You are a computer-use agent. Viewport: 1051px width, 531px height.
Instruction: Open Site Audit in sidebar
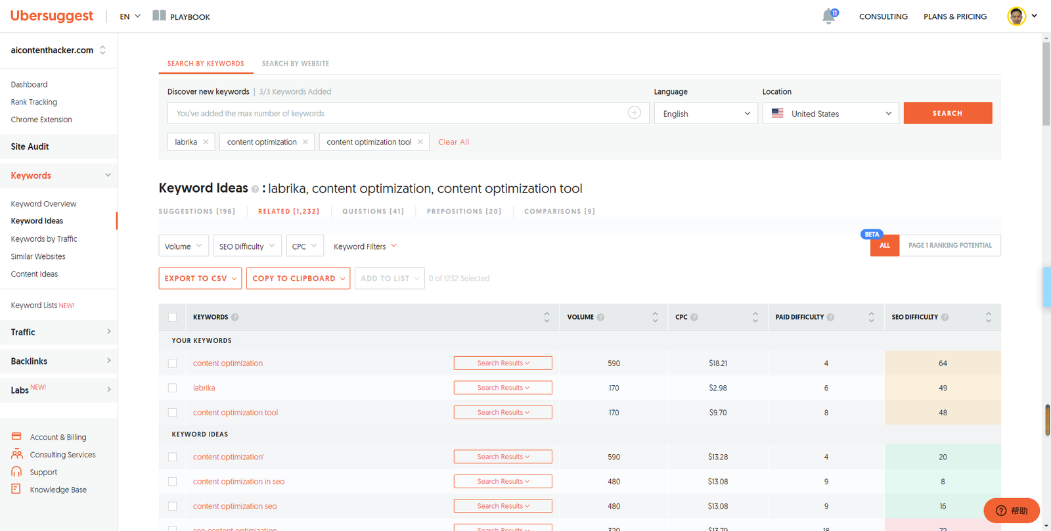pos(59,147)
